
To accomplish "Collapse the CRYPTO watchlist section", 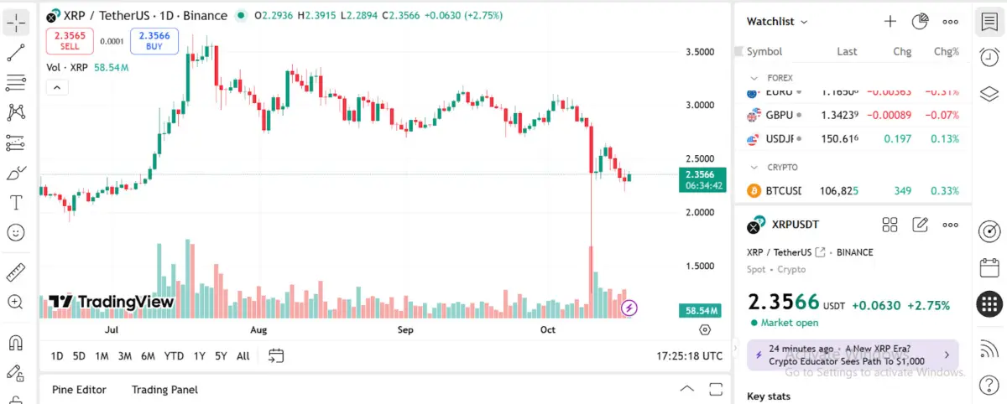I will point(754,168).
